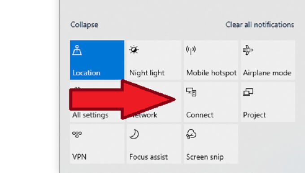The width and height of the screenshot is (305, 173).
Task: Enable Mobile hotspot via its label
Action: coord(211,73)
